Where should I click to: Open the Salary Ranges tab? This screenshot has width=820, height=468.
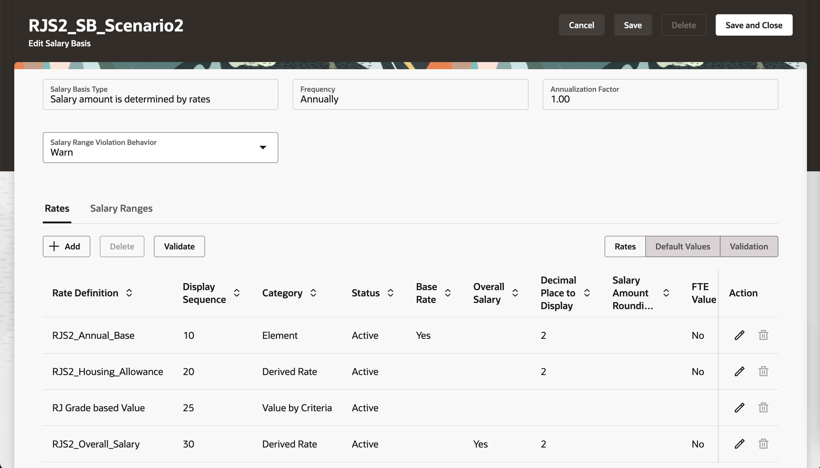coord(121,208)
